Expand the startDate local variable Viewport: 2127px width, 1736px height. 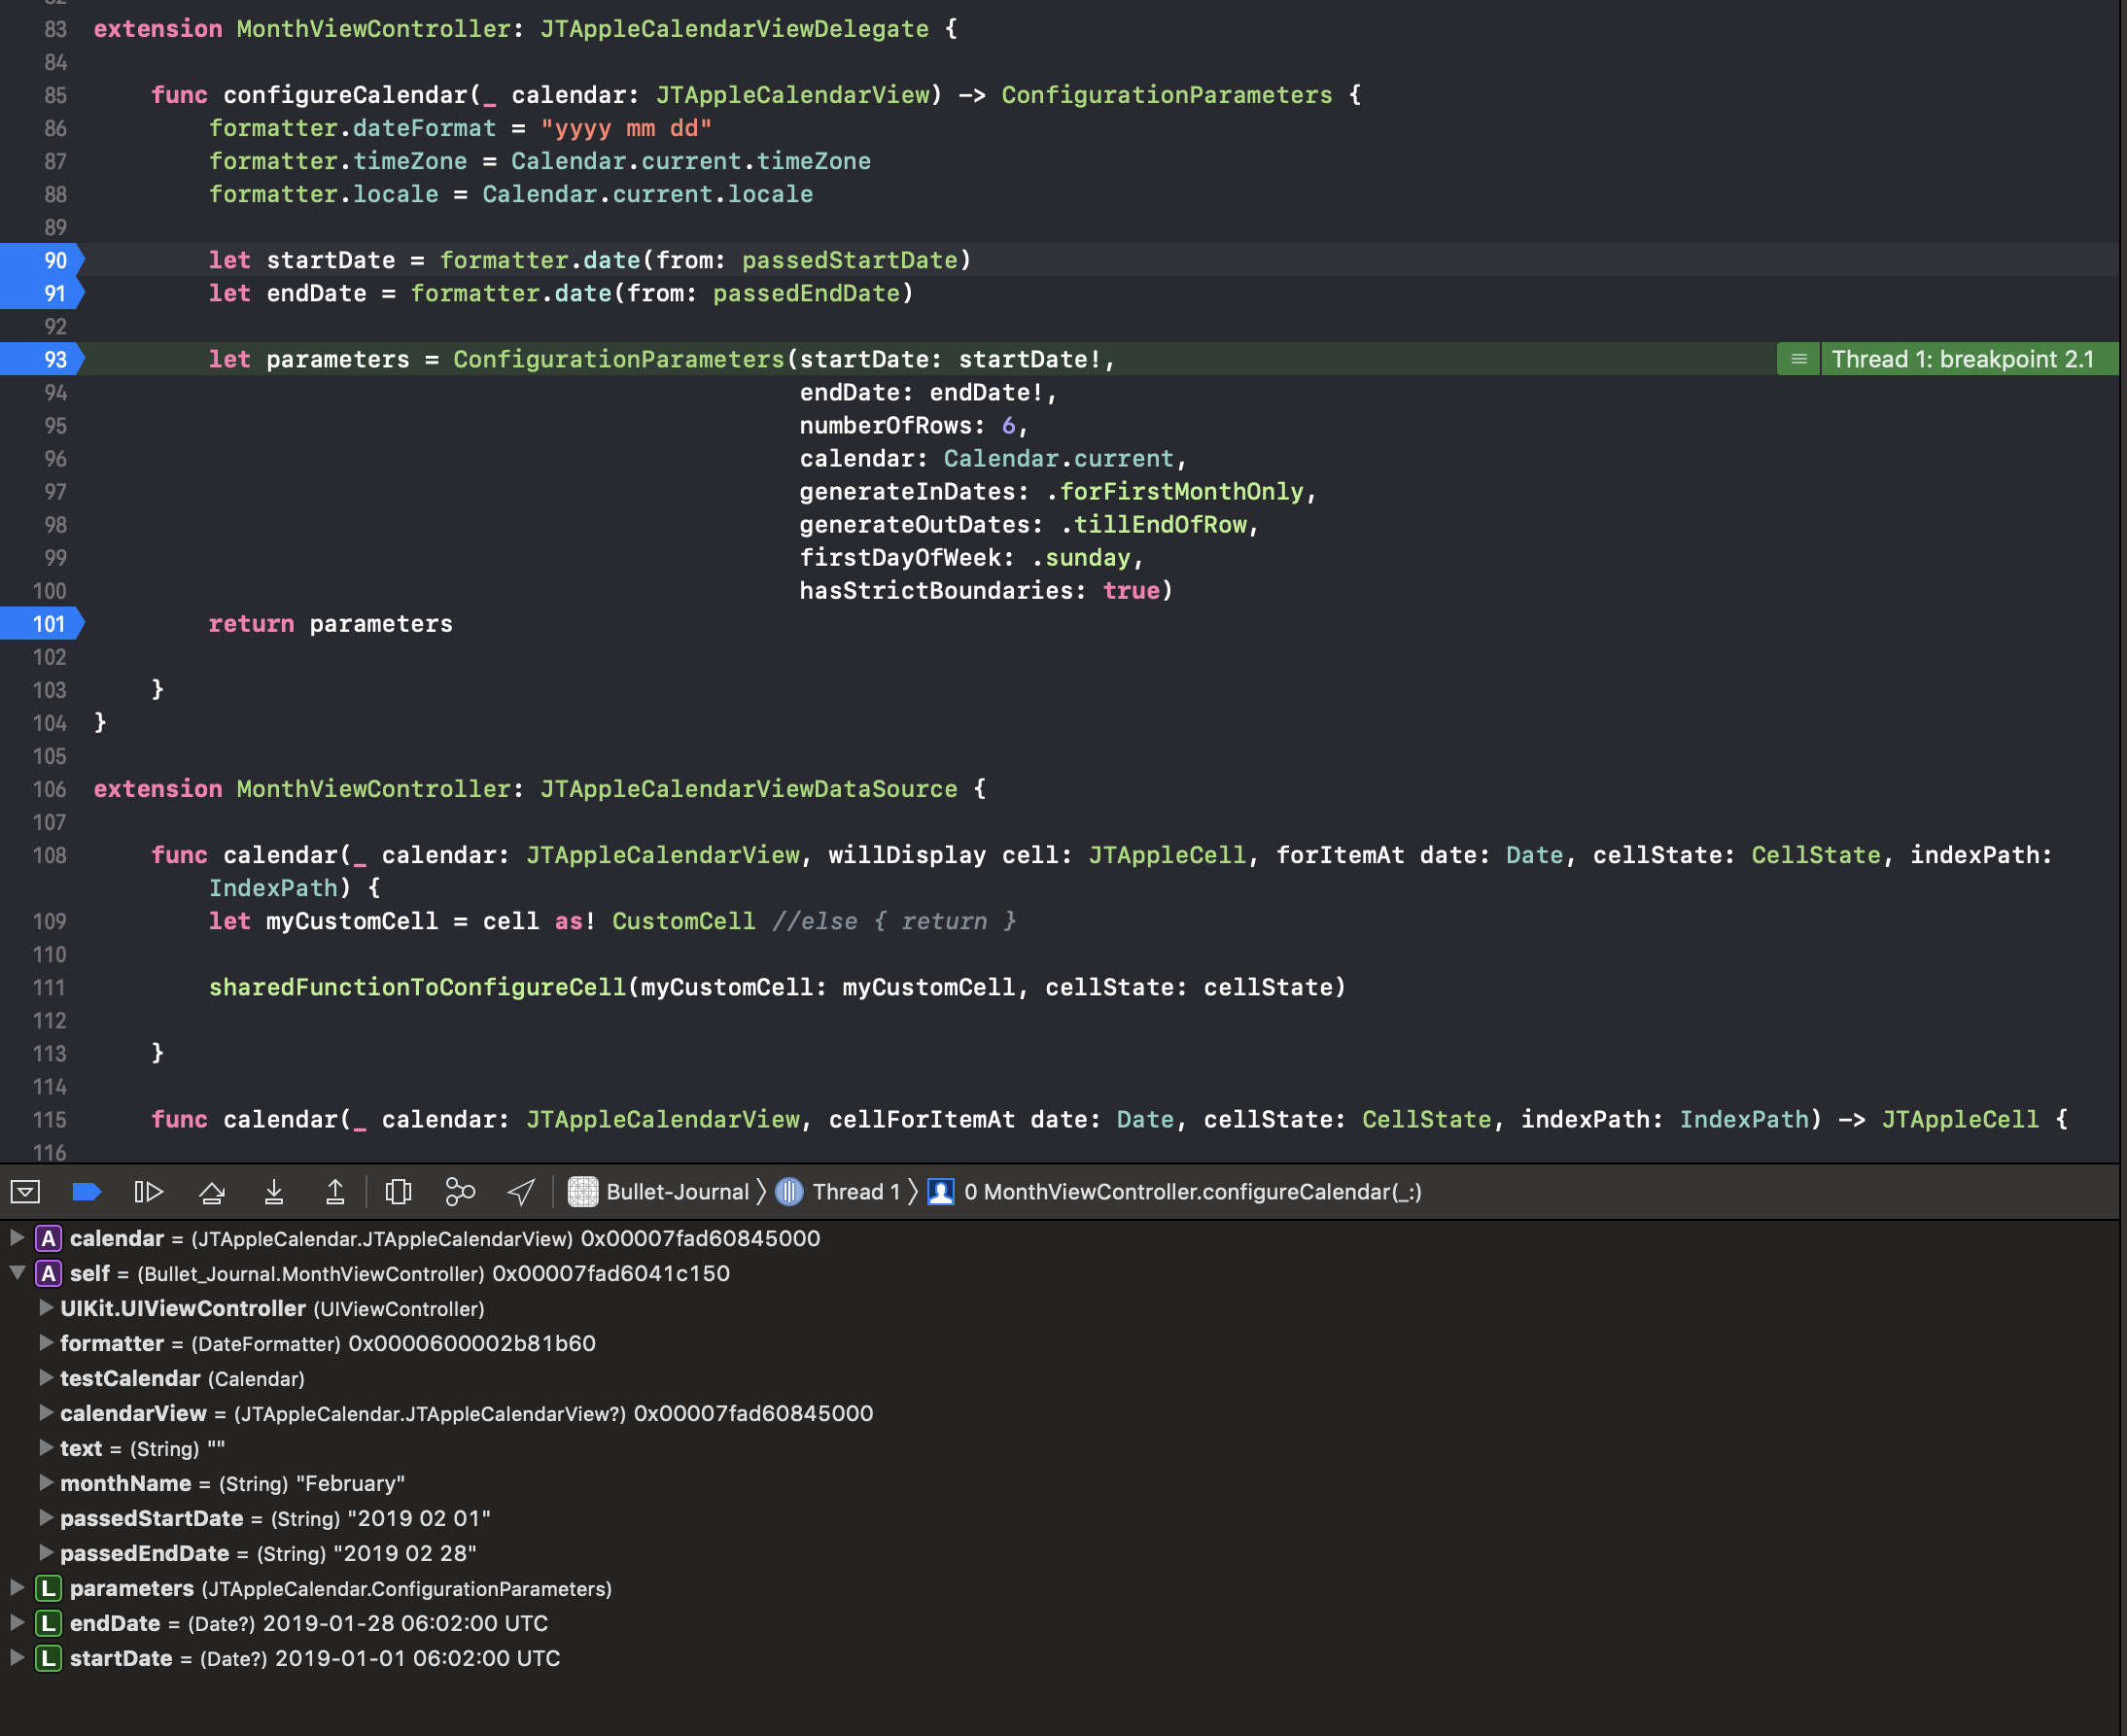tap(17, 1657)
